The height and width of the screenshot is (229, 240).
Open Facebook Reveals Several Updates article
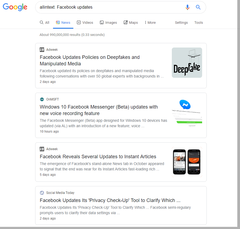98,157
